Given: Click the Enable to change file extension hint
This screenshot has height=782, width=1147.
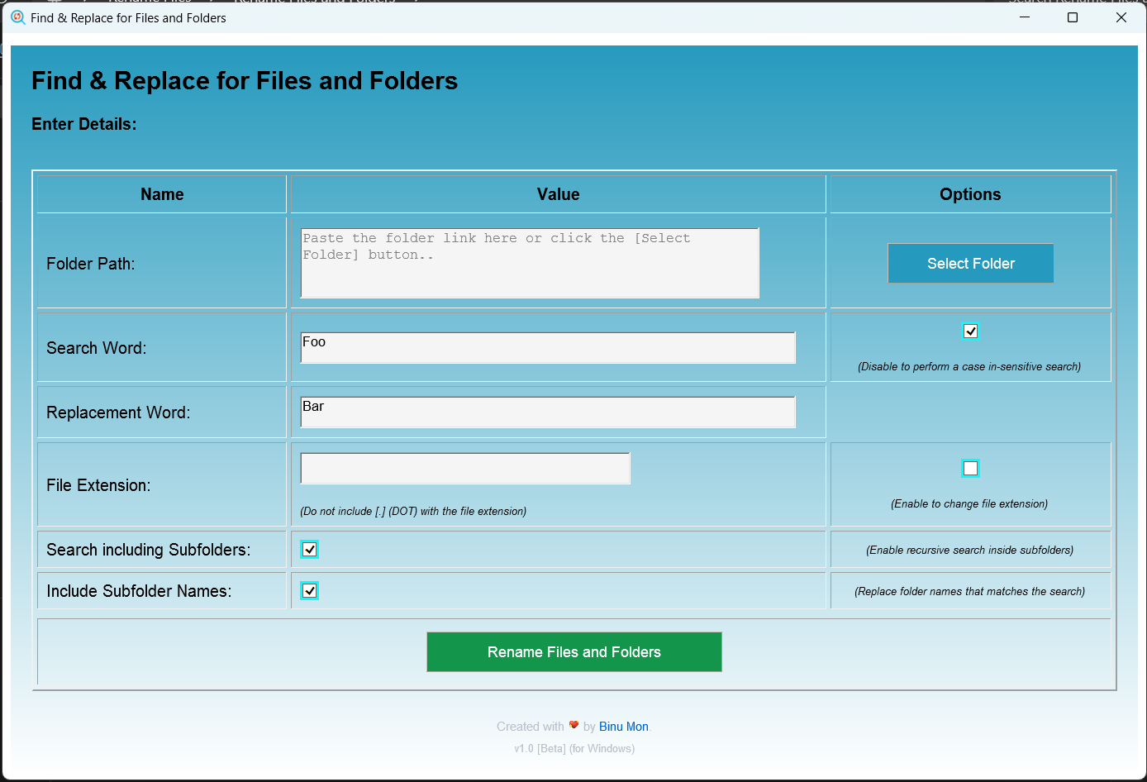Looking at the screenshot, I should 969,503.
